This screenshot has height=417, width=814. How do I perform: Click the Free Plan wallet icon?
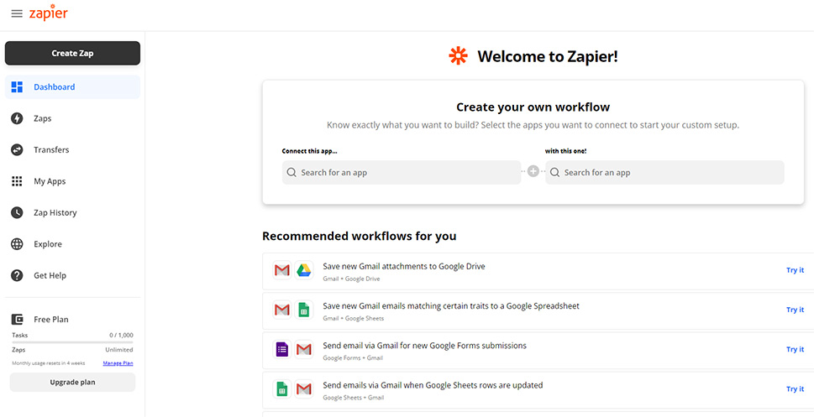17,320
